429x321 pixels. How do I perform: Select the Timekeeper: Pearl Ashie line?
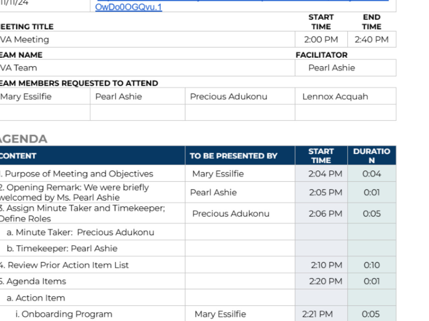[62, 248]
